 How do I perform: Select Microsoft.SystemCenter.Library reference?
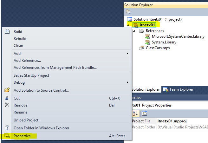[x=178, y=36]
